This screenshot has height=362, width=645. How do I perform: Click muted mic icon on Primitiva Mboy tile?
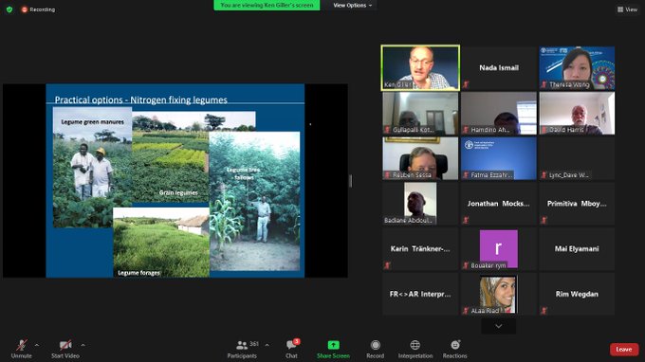544,220
